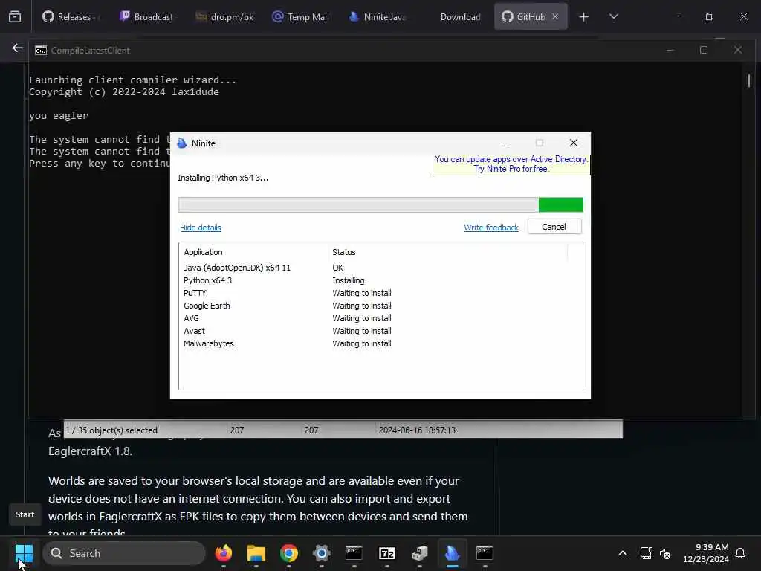Screen dimensions: 761x571
Task: Click the browser back arrow
Action: pyautogui.click(x=18, y=48)
